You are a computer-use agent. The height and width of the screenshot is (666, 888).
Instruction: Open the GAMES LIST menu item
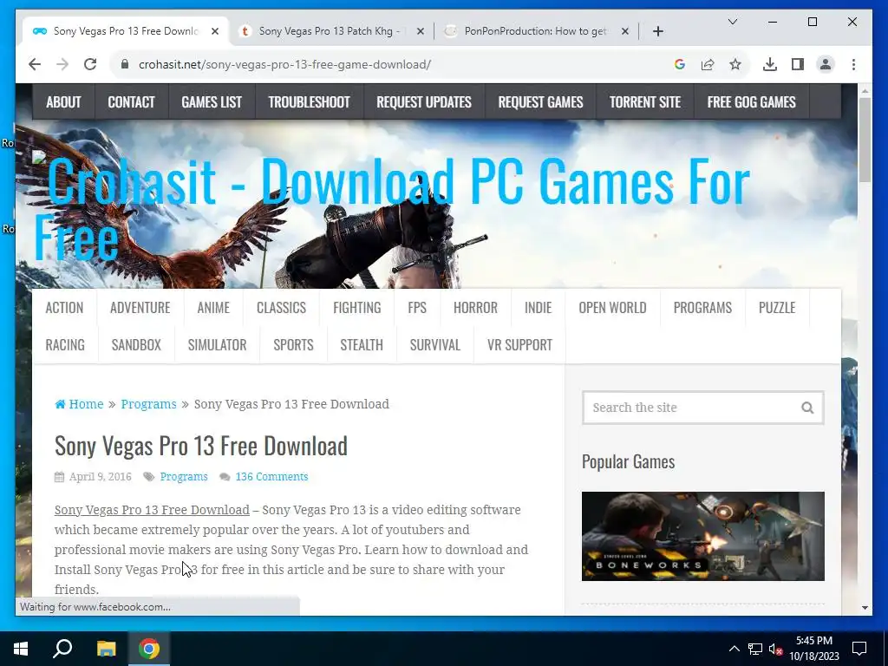[x=212, y=102]
